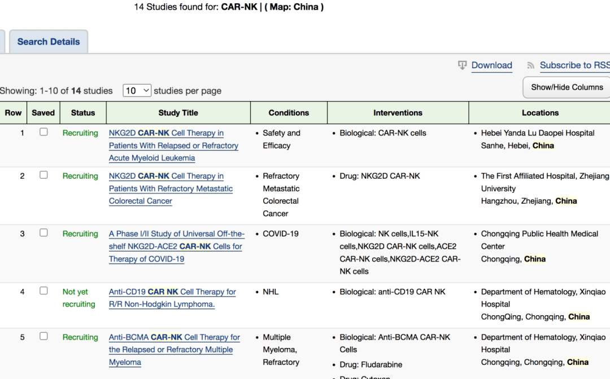Click the Conditions column header
The width and height of the screenshot is (610, 379).
289,113
